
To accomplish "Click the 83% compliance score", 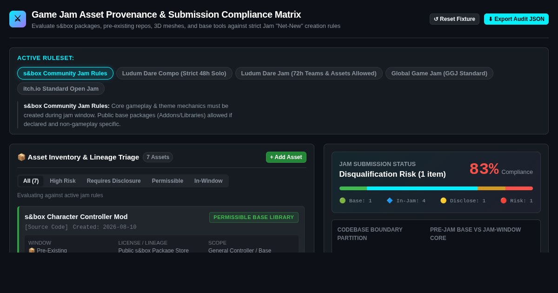I will 484,169.
